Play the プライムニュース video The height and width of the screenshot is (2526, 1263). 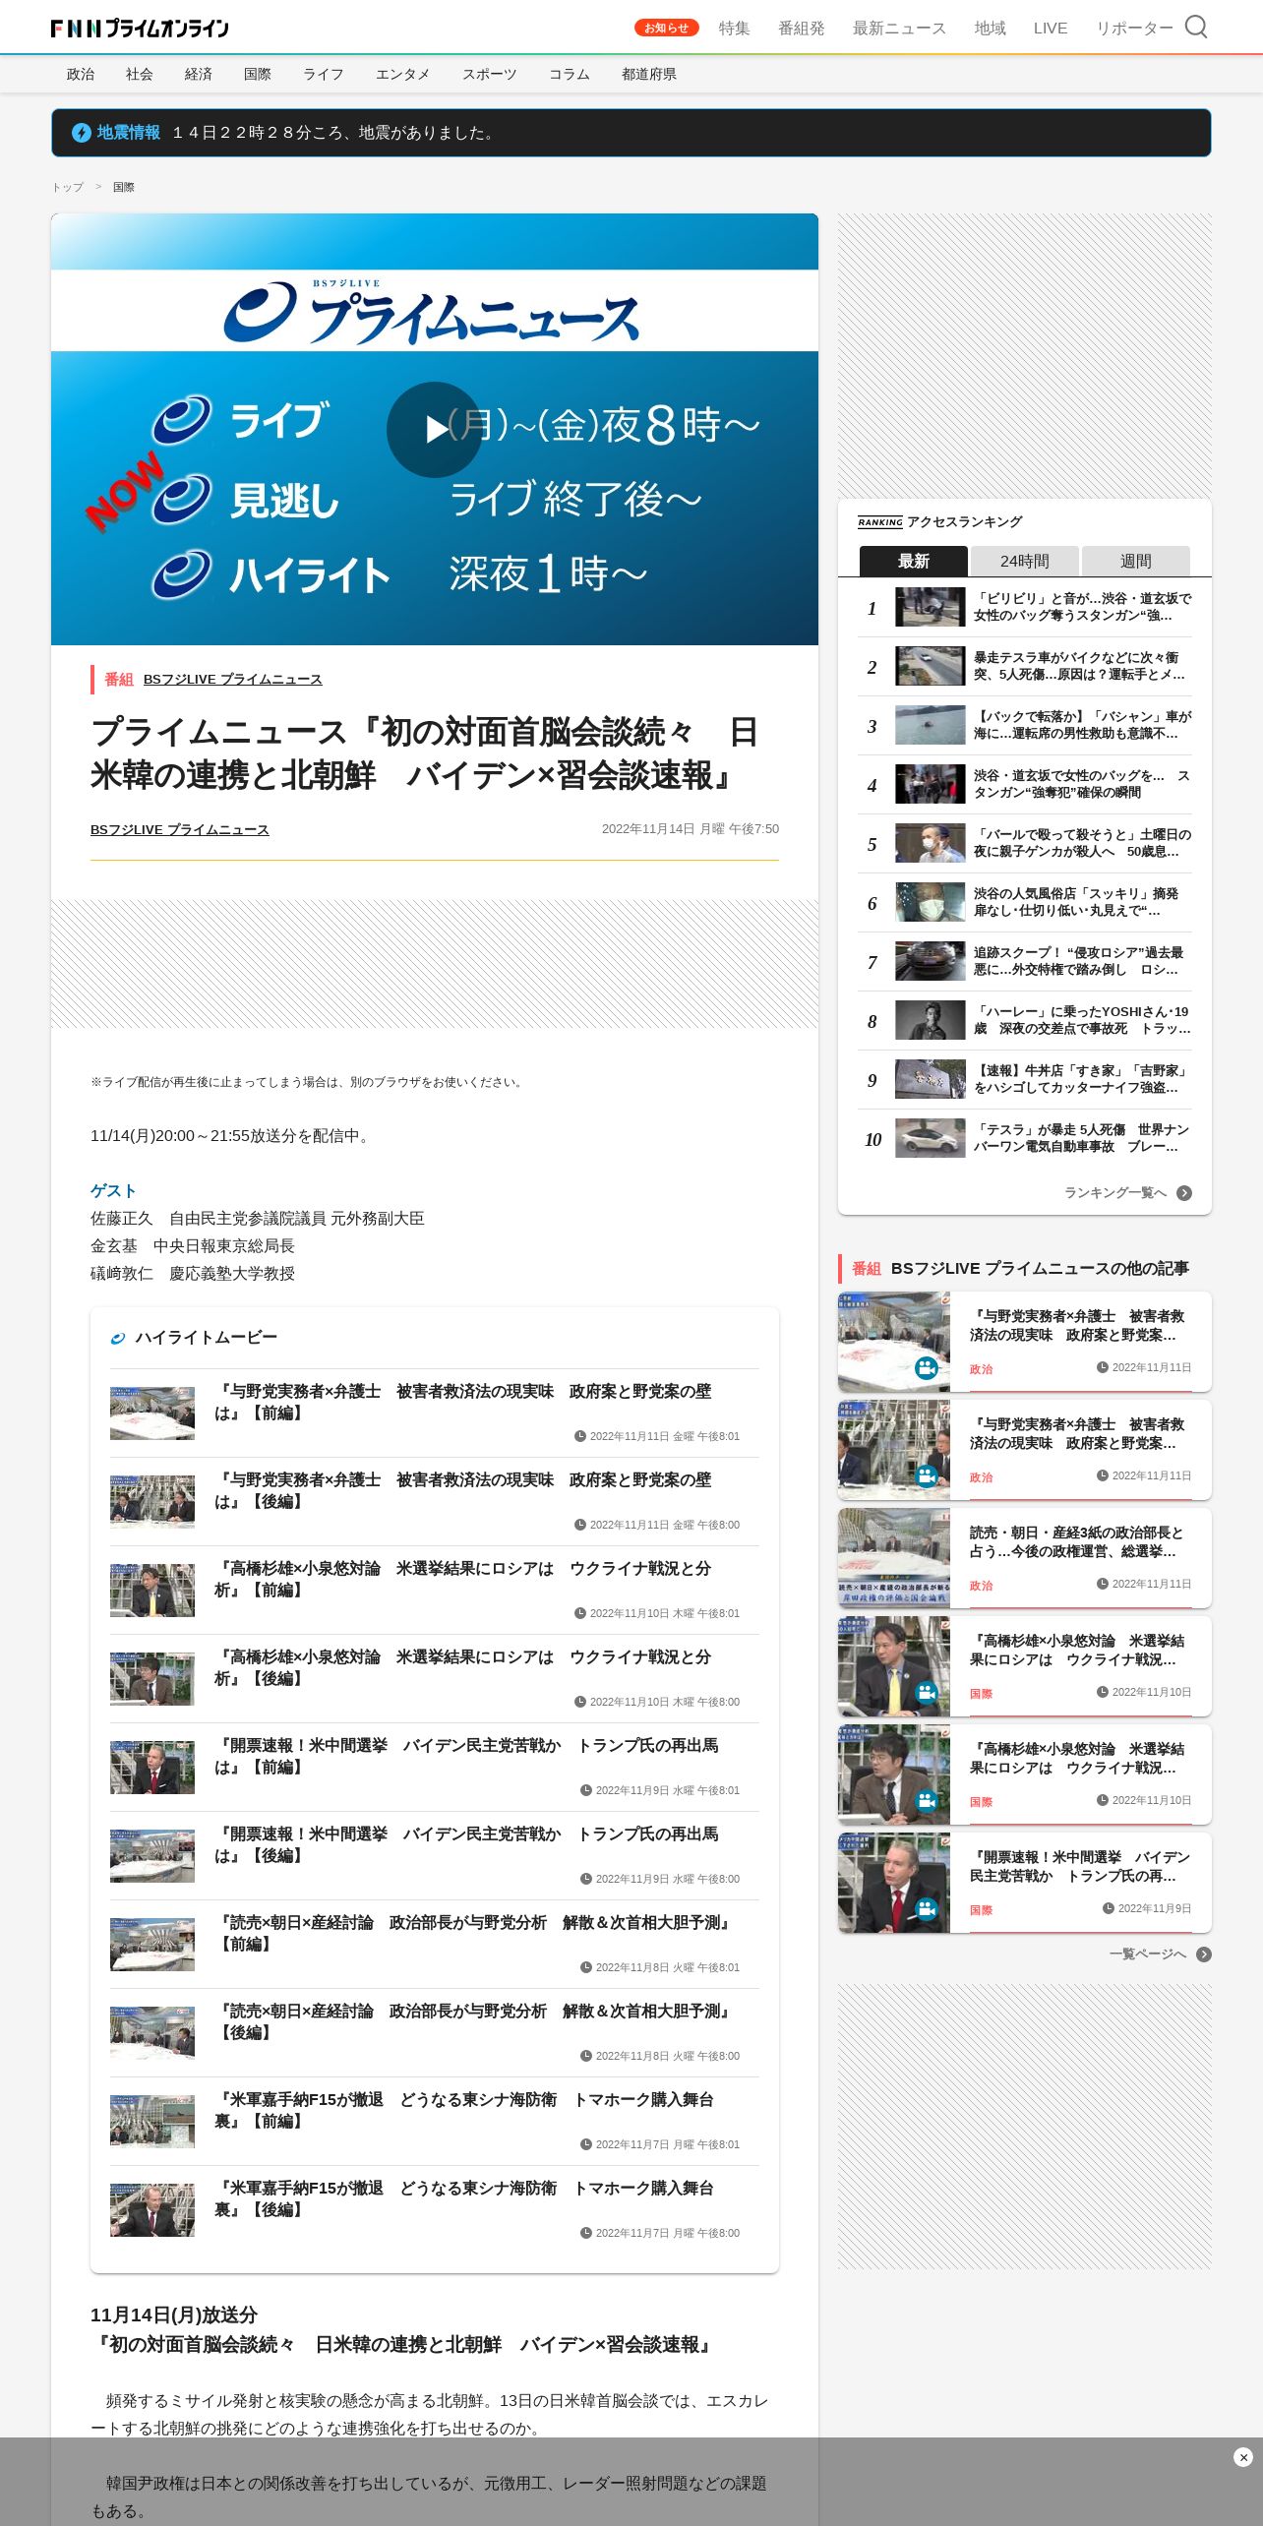[x=434, y=430]
